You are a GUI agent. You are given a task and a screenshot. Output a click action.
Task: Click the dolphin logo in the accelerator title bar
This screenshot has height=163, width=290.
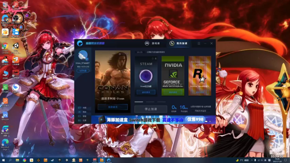tap(80, 43)
